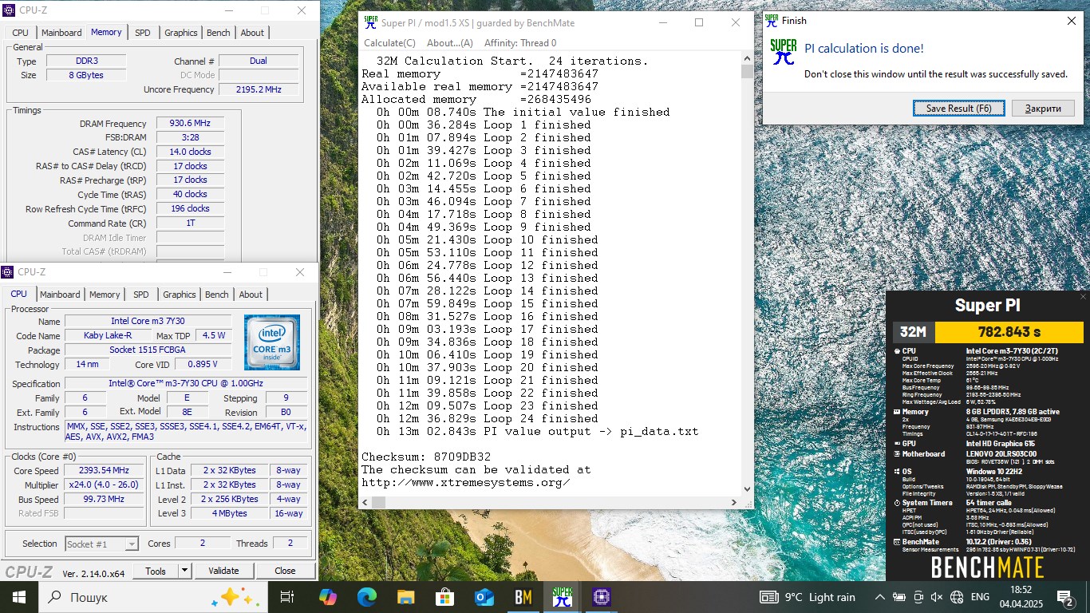
Task: Click the Close button in CPU-Z
Action: (285, 571)
